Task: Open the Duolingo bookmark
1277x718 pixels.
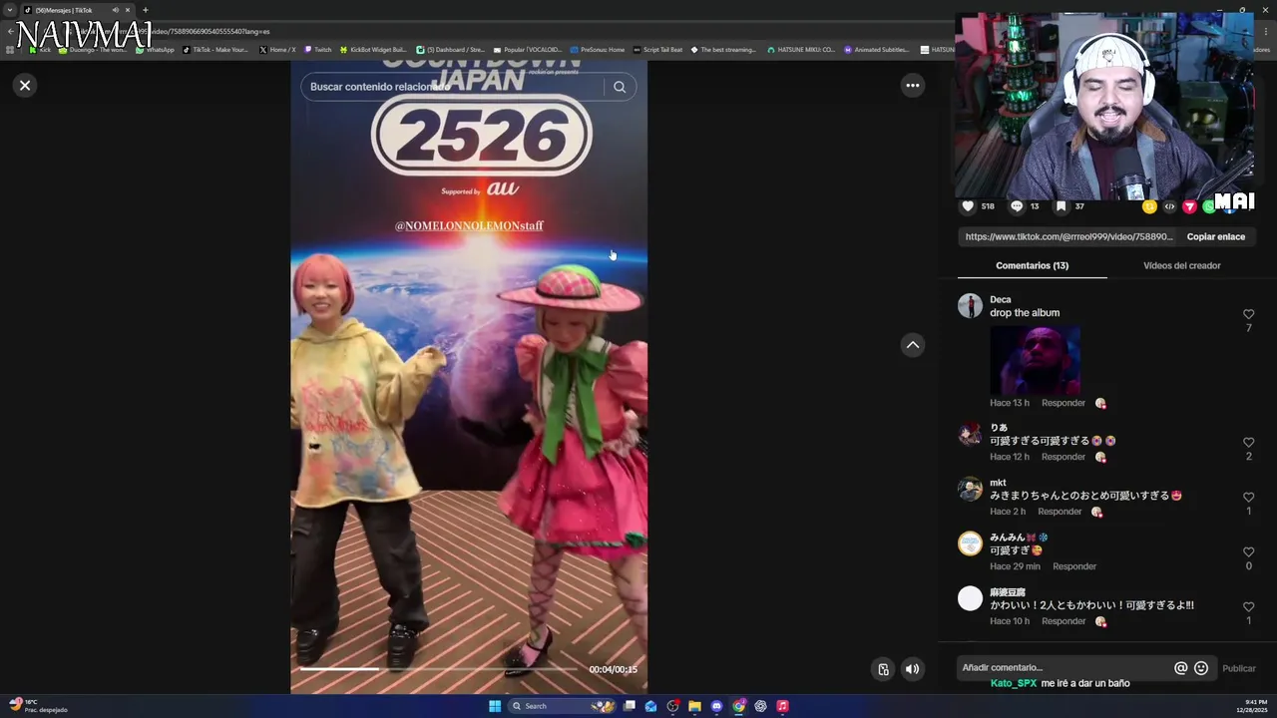Action: click(93, 50)
